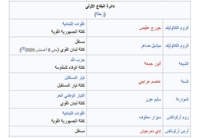
Task: Open the زحلة link in the header
Action: pos(100,14)
